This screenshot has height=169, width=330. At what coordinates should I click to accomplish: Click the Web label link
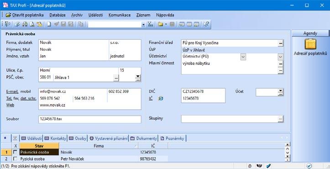pos(10,105)
